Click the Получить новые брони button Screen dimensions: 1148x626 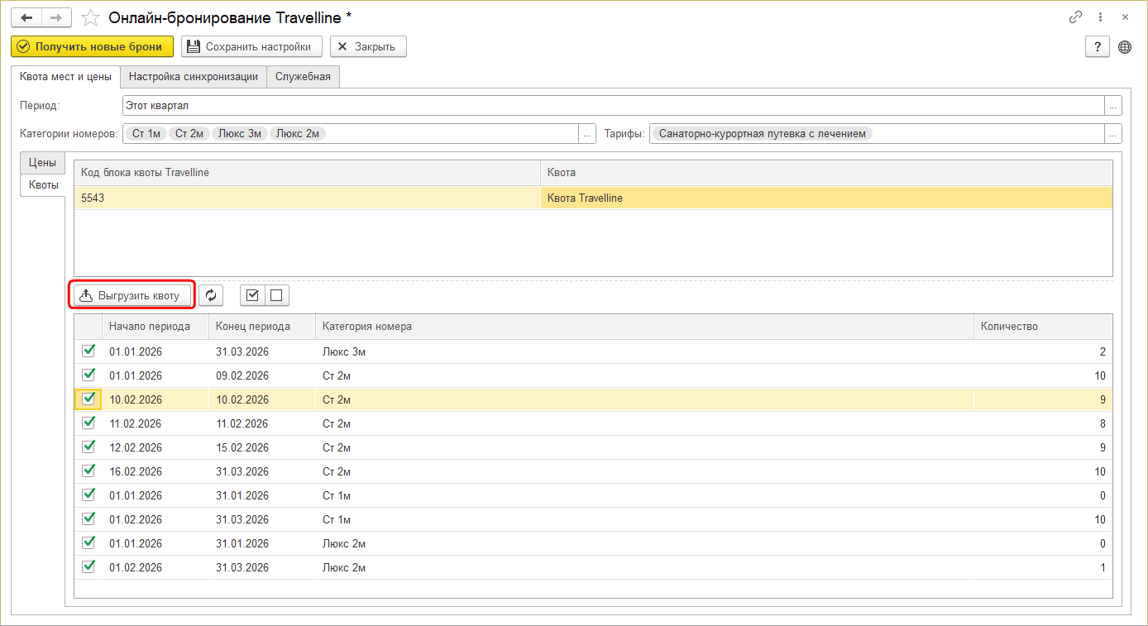(x=92, y=47)
